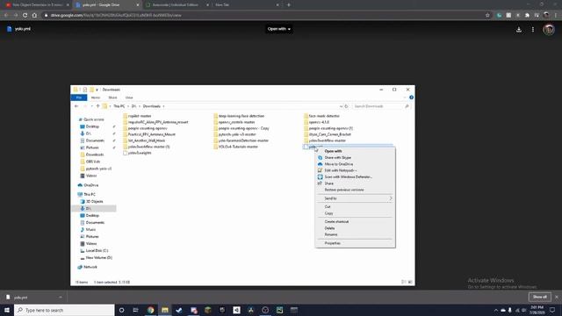Open Drive more actions menu

(533, 30)
